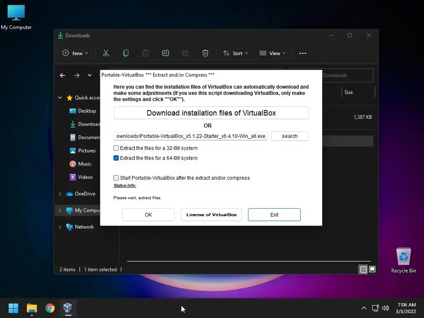Click the volume speaker tray icon
424x318 pixels.
click(385, 308)
